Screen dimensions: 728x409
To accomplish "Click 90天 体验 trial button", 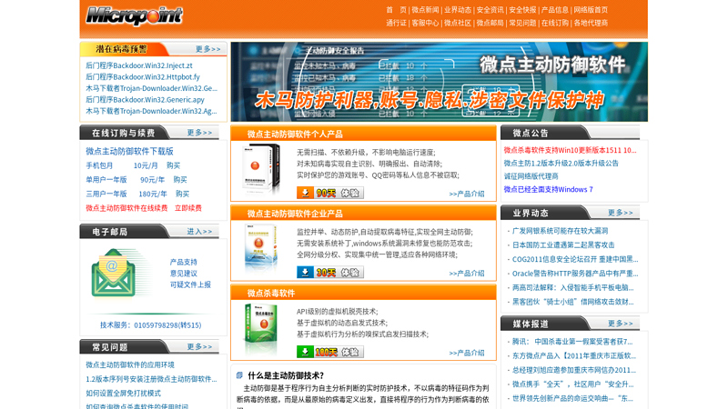I will pyautogui.click(x=330, y=193).
